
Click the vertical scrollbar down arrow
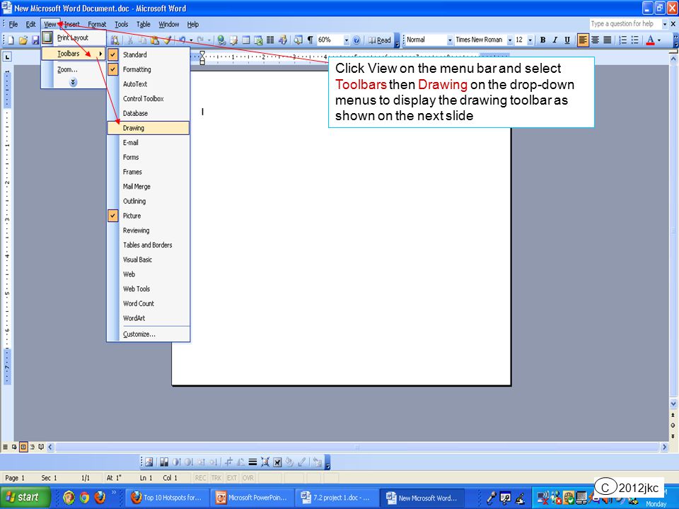(x=673, y=404)
